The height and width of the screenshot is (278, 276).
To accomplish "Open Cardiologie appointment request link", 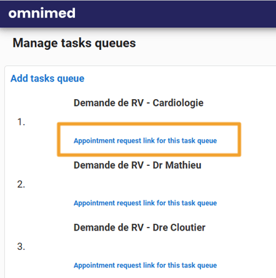I will pos(145,141).
